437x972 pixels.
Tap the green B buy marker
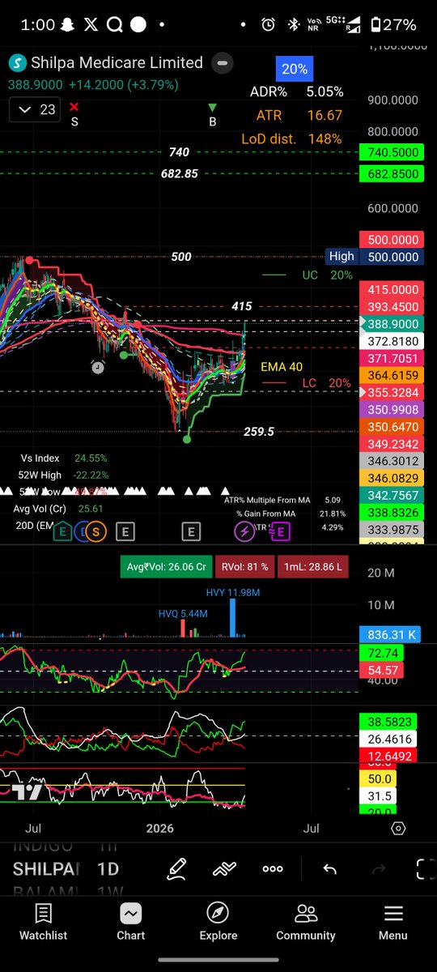(x=213, y=113)
